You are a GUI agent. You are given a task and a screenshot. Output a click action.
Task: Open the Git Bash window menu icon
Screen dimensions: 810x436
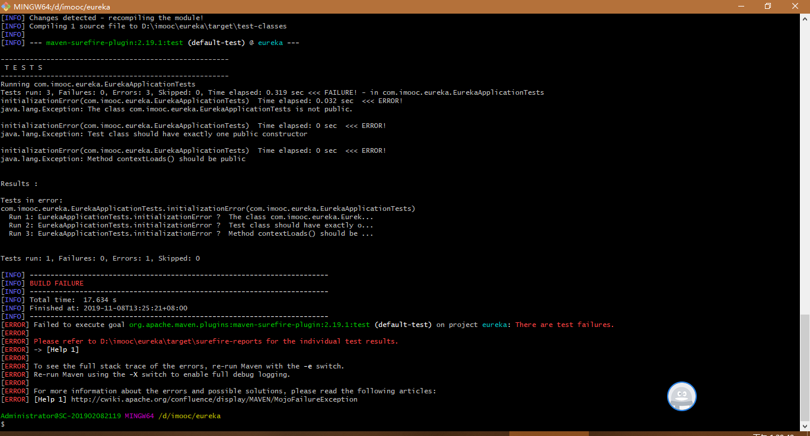[x=6, y=6]
